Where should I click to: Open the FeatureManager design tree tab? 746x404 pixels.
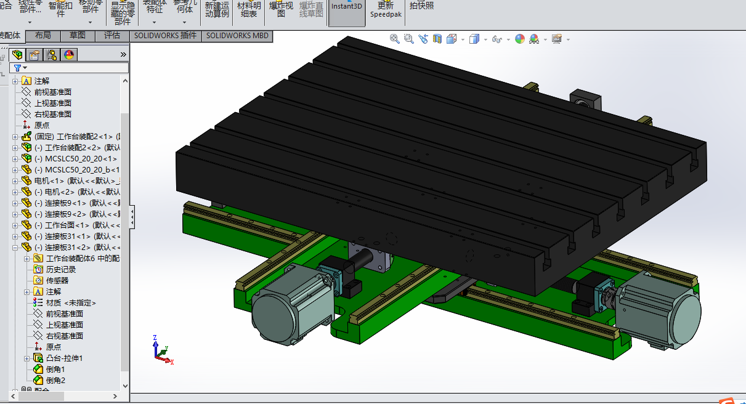pos(17,55)
